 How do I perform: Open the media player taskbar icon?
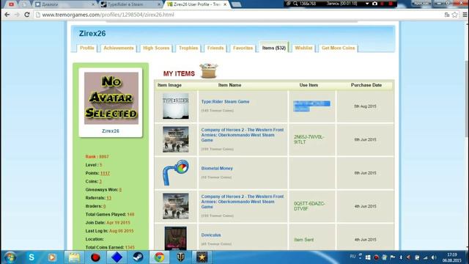point(52,257)
